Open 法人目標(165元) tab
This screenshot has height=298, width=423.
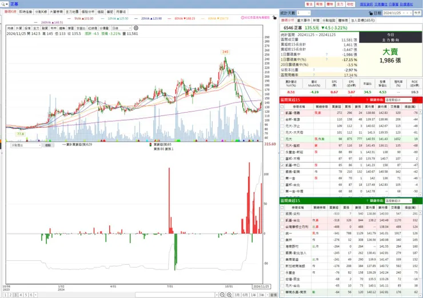coord(363,21)
